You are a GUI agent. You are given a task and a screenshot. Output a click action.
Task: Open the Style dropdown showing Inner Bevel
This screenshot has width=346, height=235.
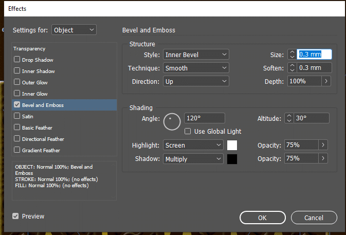(x=196, y=55)
